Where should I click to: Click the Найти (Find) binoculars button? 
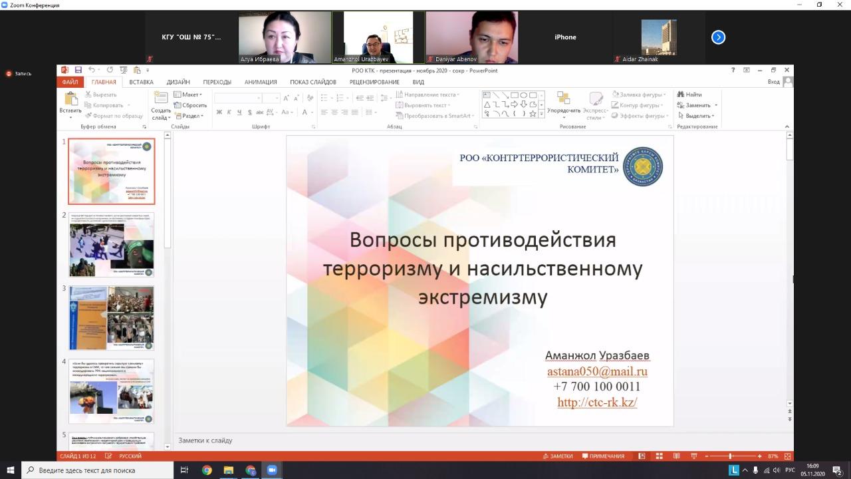pos(689,94)
